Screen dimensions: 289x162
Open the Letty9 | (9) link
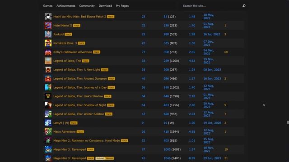coord(61,123)
